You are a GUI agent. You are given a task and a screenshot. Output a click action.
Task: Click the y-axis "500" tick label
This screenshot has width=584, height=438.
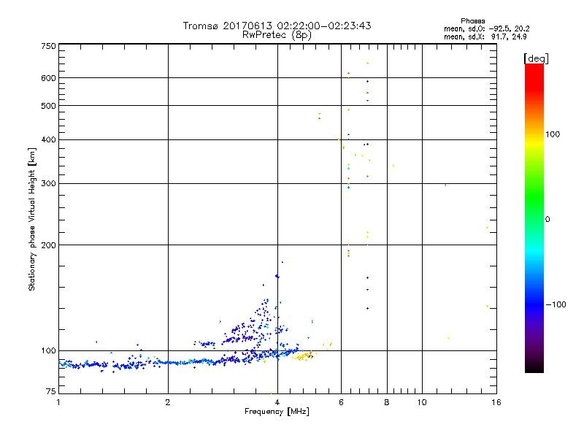[48, 106]
